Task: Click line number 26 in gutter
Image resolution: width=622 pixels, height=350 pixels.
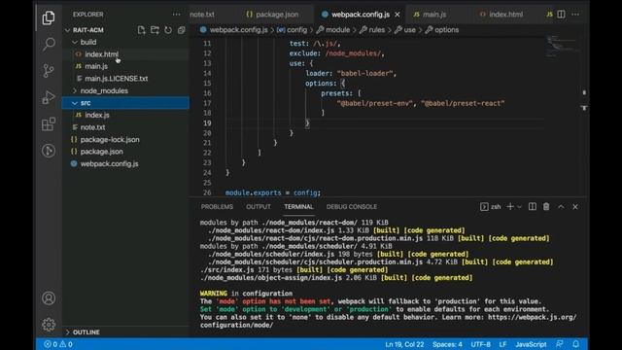Action: pyautogui.click(x=207, y=192)
